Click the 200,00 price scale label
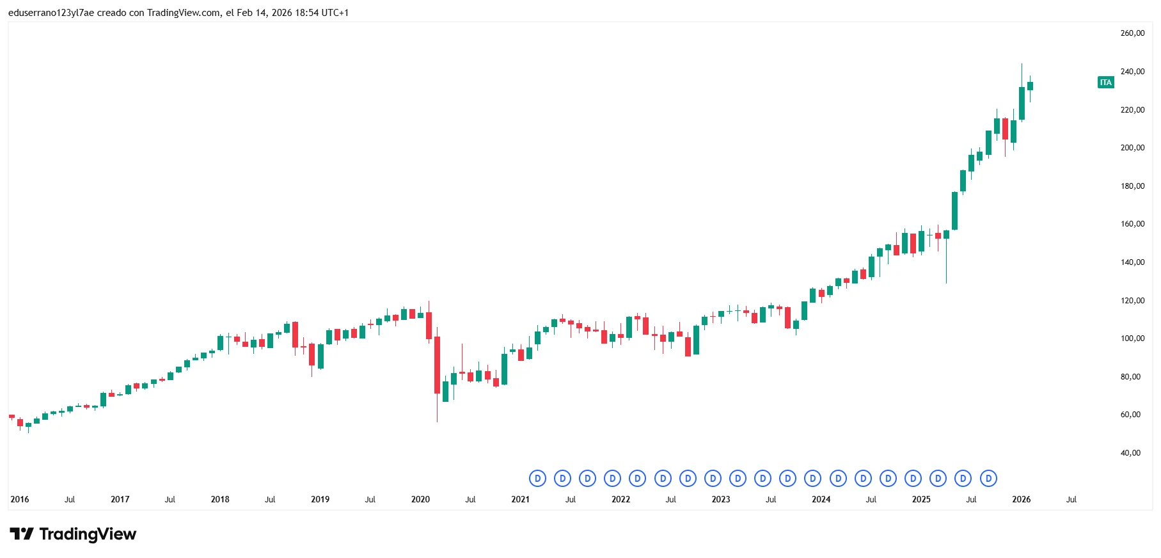This screenshot has width=1161, height=558. 1132,148
